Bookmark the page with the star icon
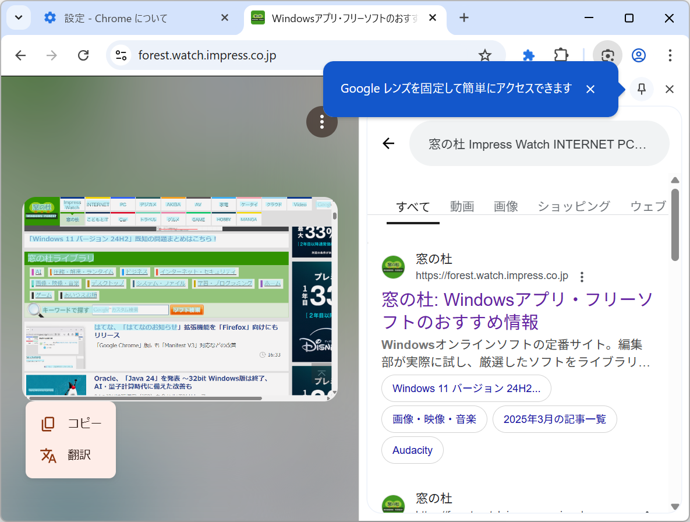Screen dimensions: 690x522 point(485,55)
